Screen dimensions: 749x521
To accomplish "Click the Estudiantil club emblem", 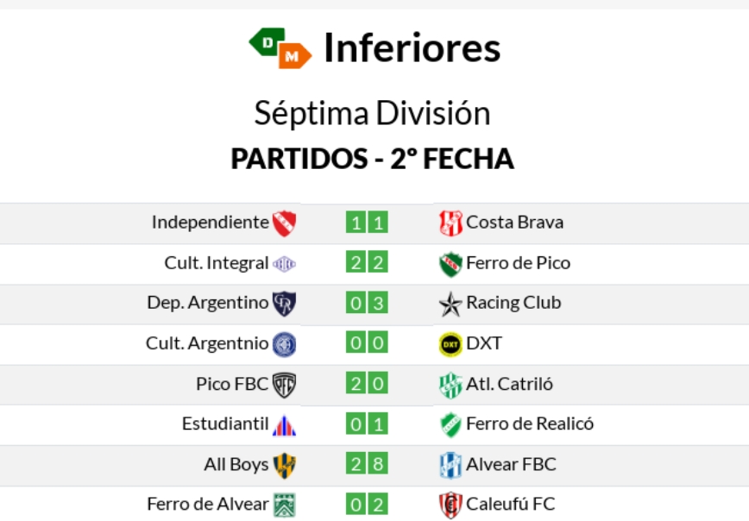I will 284,425.
